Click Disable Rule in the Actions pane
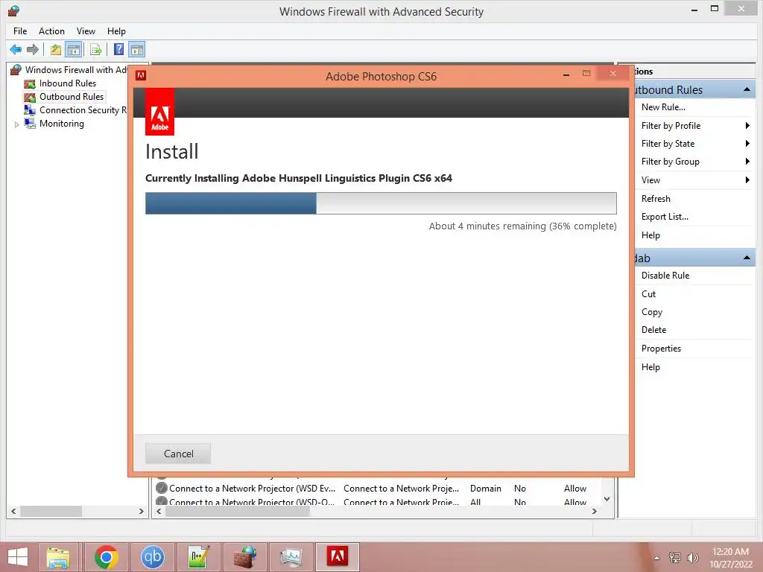Screen dimensions: 763x572 [665, 276]
